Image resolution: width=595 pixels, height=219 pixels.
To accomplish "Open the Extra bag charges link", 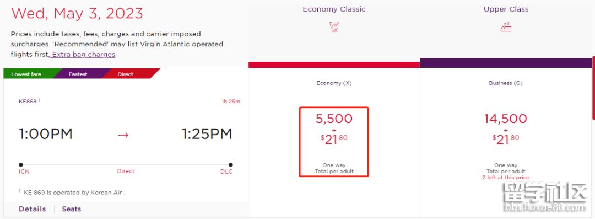I will [x=83, y=55].
